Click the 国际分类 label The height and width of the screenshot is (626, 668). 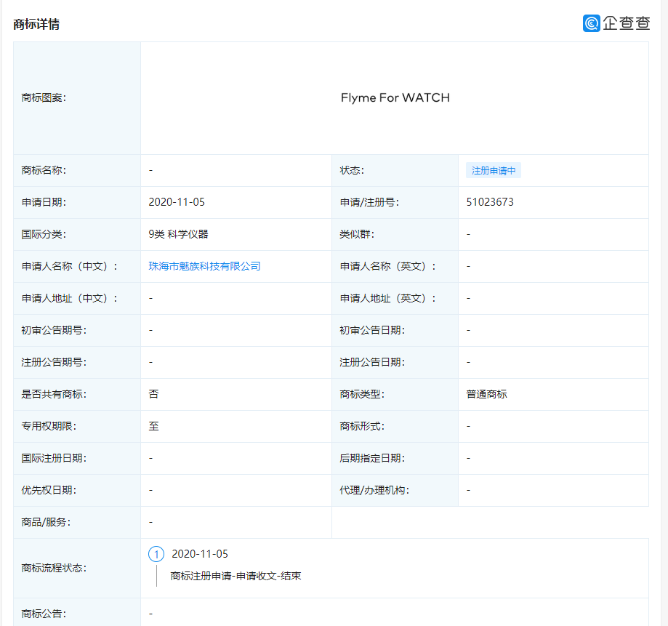tap(44, 234)
